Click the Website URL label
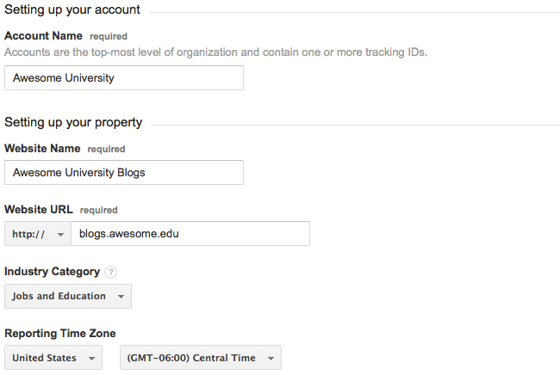Image resolution: width=560 pixels, height=375 pixels. tap(39, 210)
